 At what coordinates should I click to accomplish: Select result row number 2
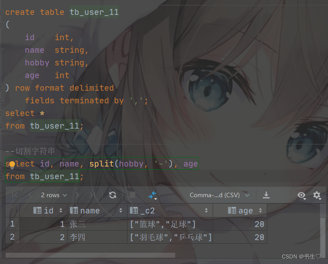pyautogui.click(x=12, y=237)
